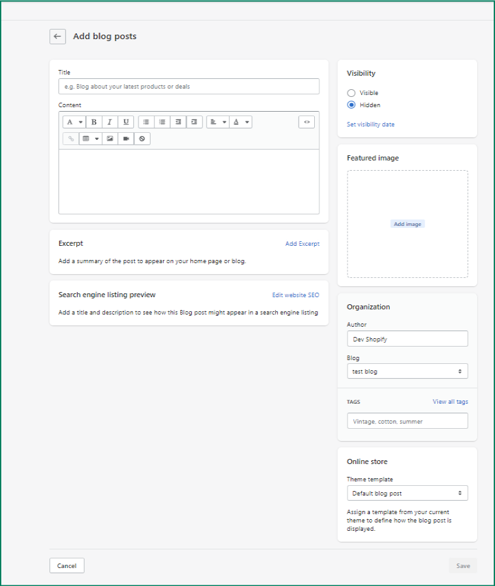
Task: Go back using the arrow button
Action: coord(58,36)
